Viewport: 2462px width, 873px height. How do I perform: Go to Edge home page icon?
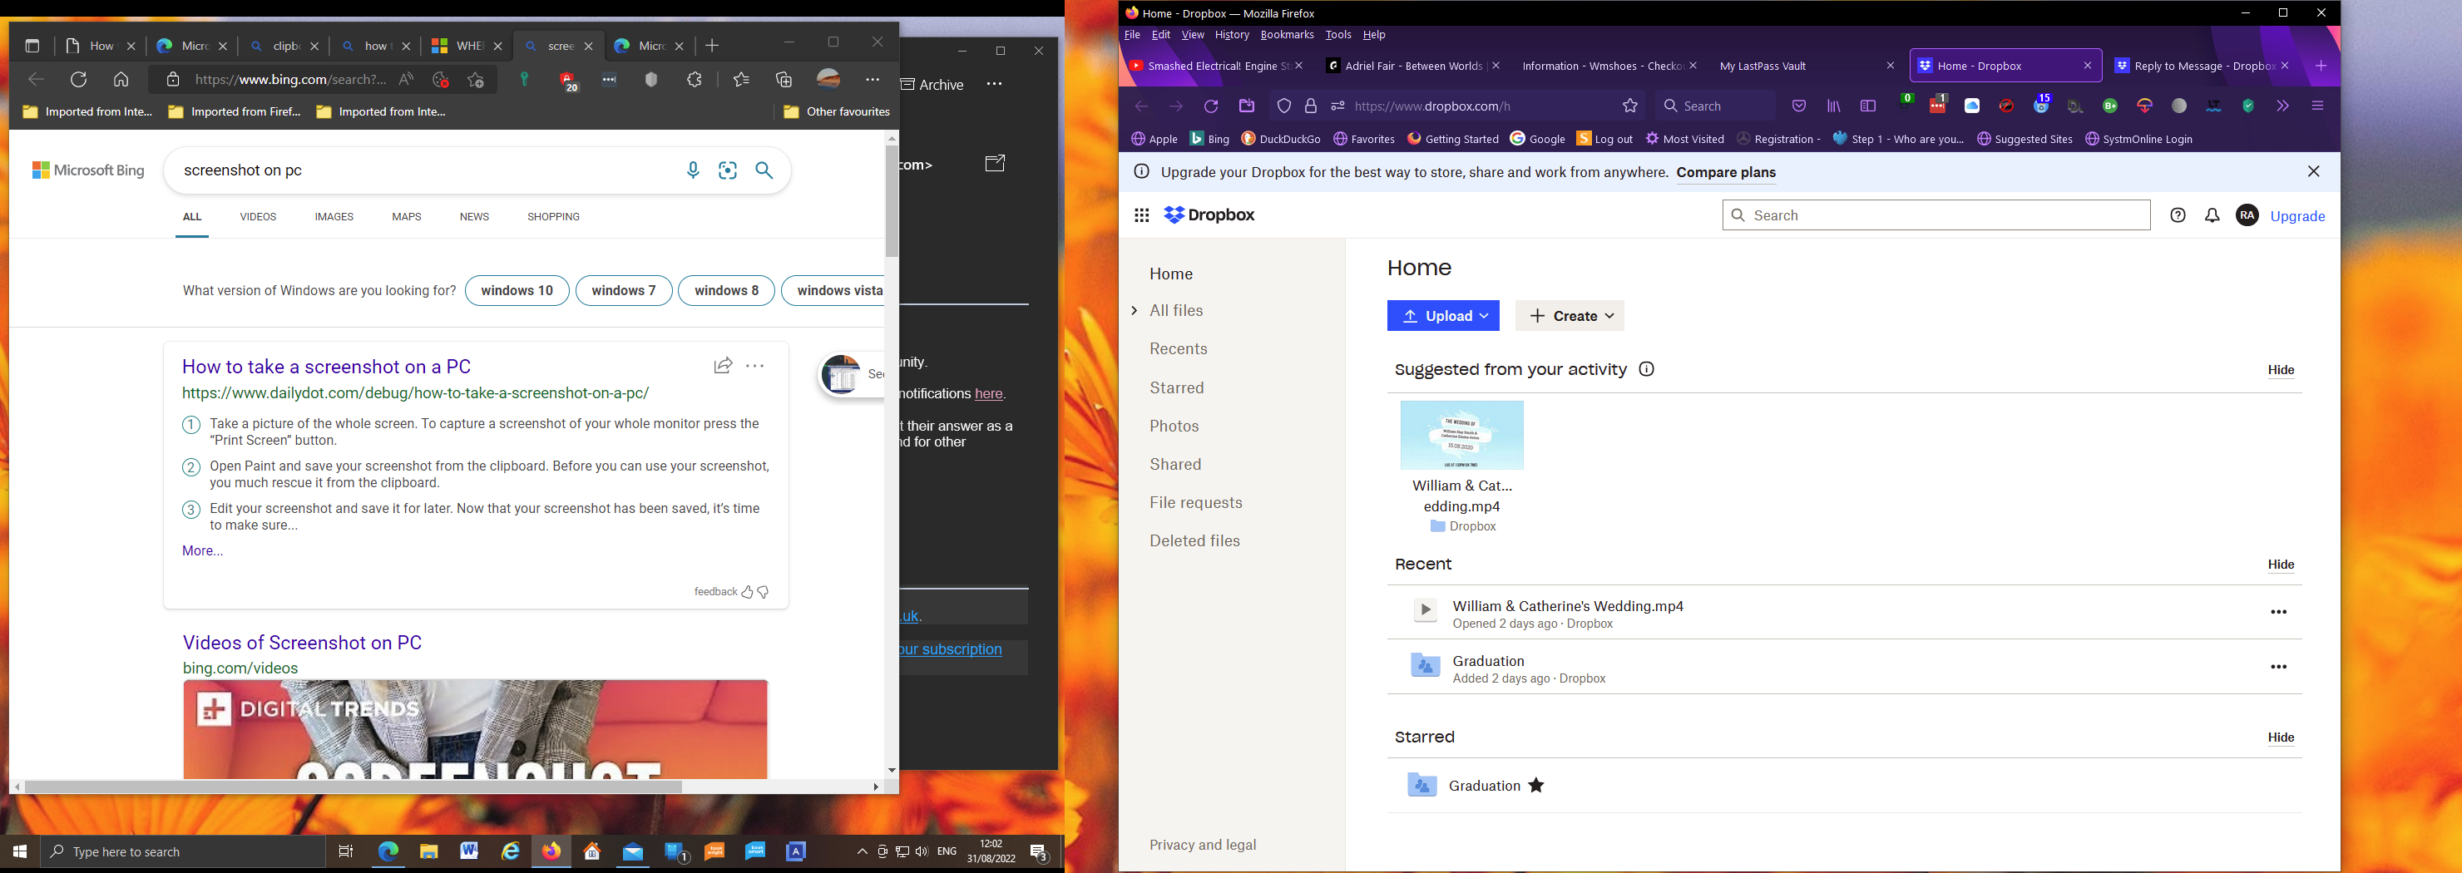pyautogui.click(x=121, y=80)
